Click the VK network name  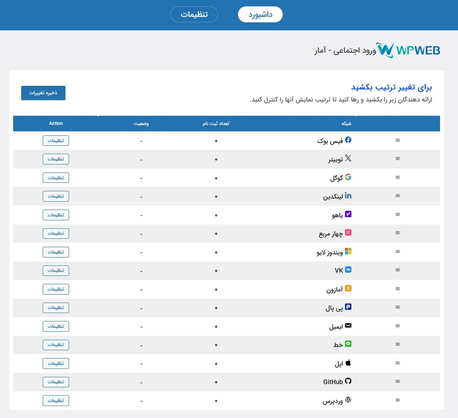coord(339,271)
